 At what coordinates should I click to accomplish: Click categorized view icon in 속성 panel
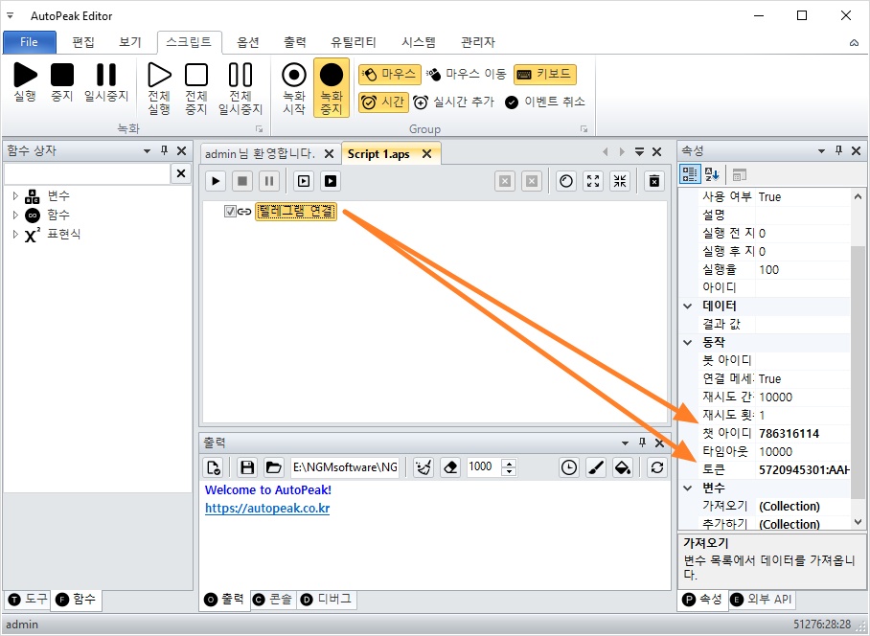[690, 174]
